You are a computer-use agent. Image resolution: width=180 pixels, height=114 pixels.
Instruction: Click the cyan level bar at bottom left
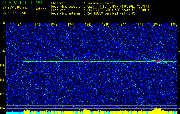point(15,113)
